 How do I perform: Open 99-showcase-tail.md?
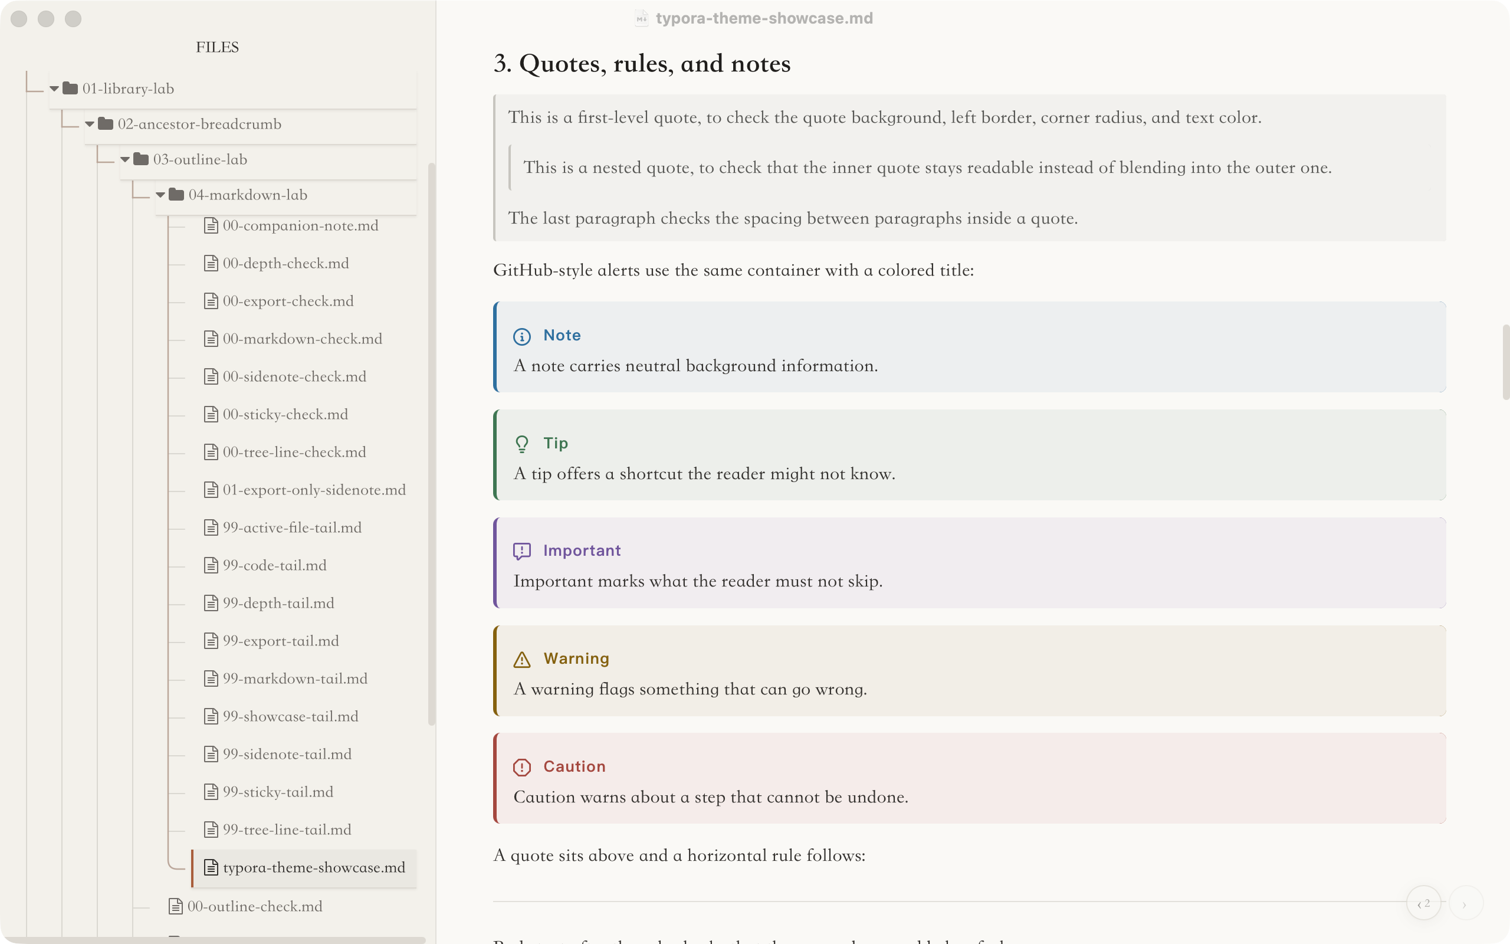click(291, 716)
